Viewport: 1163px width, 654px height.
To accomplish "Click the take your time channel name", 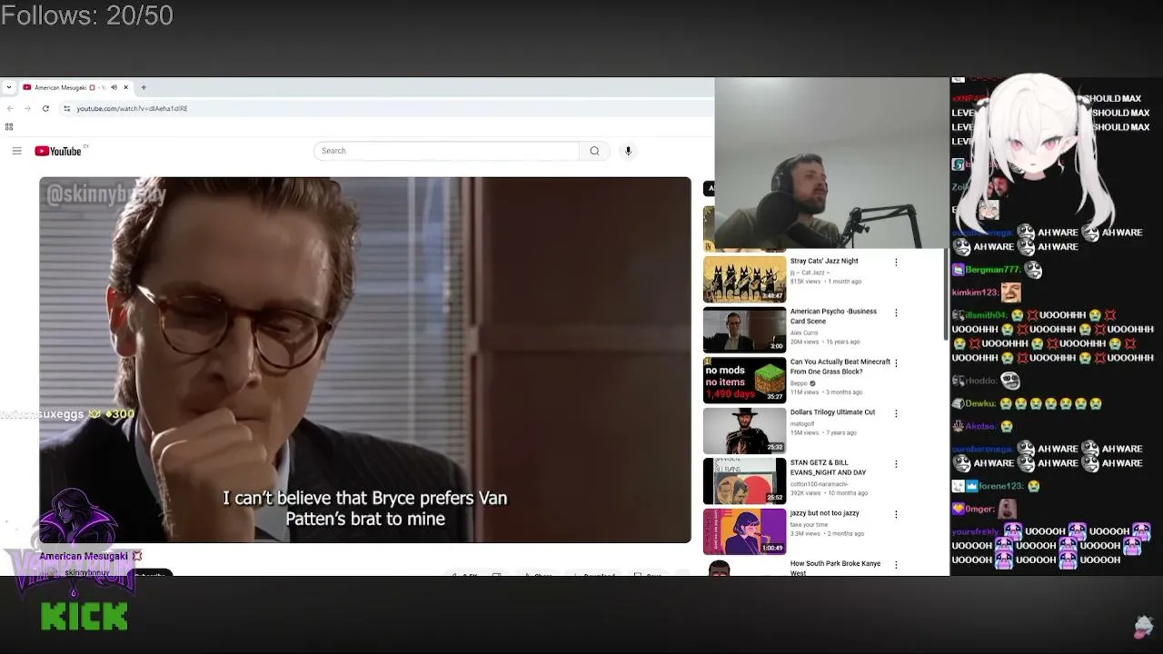I will 810,524.
